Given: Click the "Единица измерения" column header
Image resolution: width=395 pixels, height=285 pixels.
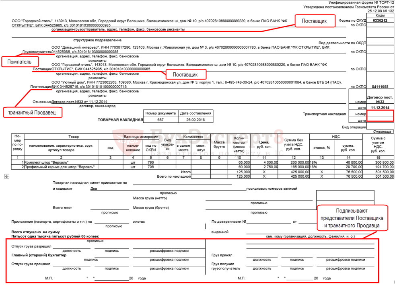Looking at the screenshot, I should point(141,137).
